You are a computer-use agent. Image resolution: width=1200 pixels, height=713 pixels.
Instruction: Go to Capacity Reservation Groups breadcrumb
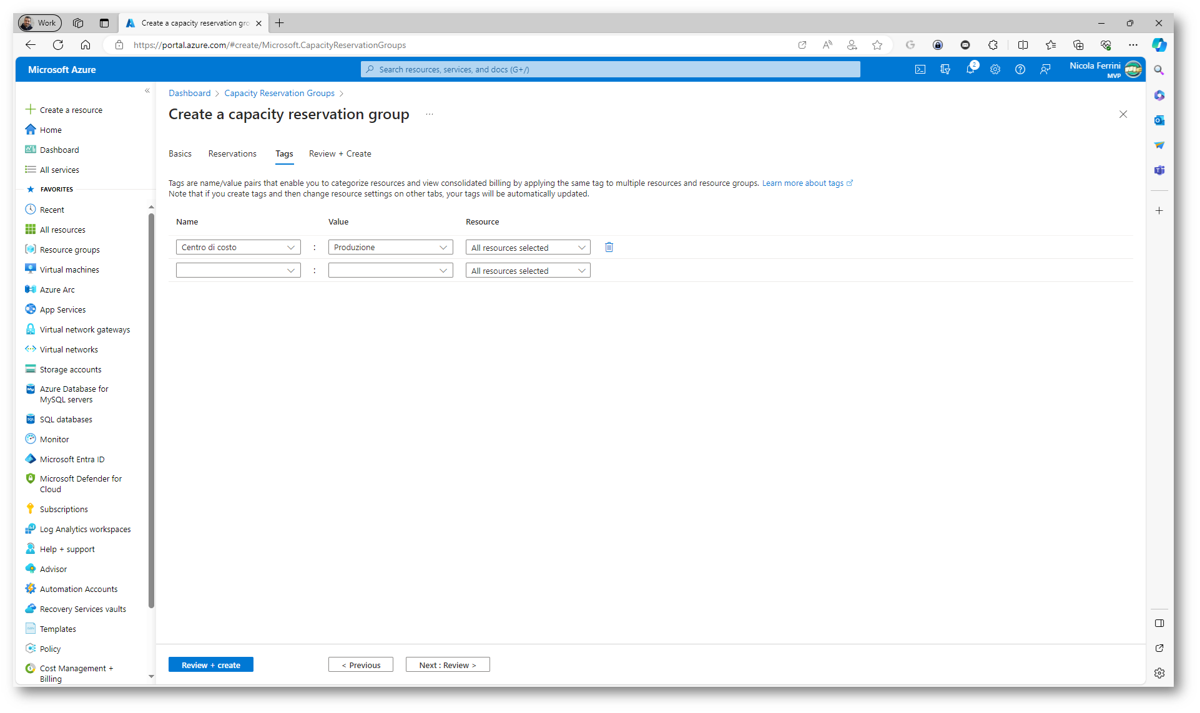279,93
